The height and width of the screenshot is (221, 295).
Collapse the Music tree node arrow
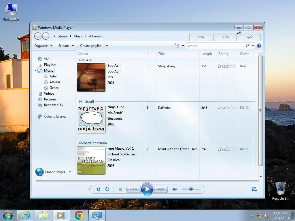pos(35,71)
